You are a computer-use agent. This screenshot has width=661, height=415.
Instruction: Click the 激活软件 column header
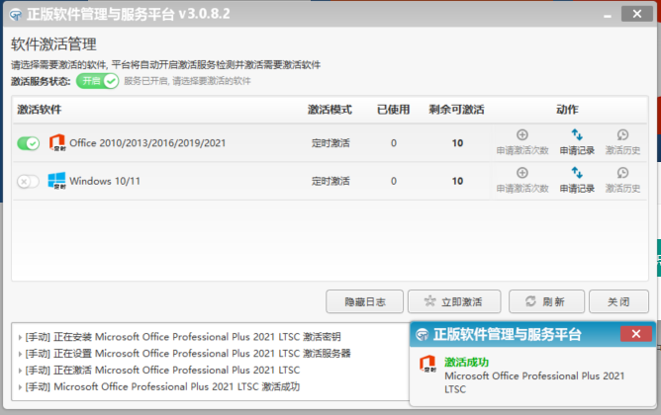tap(40, 110)
